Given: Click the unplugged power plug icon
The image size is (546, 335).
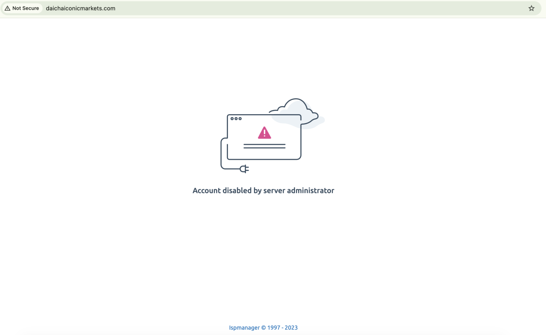Looking at the screenshot, I should click(x=244, y=169).
